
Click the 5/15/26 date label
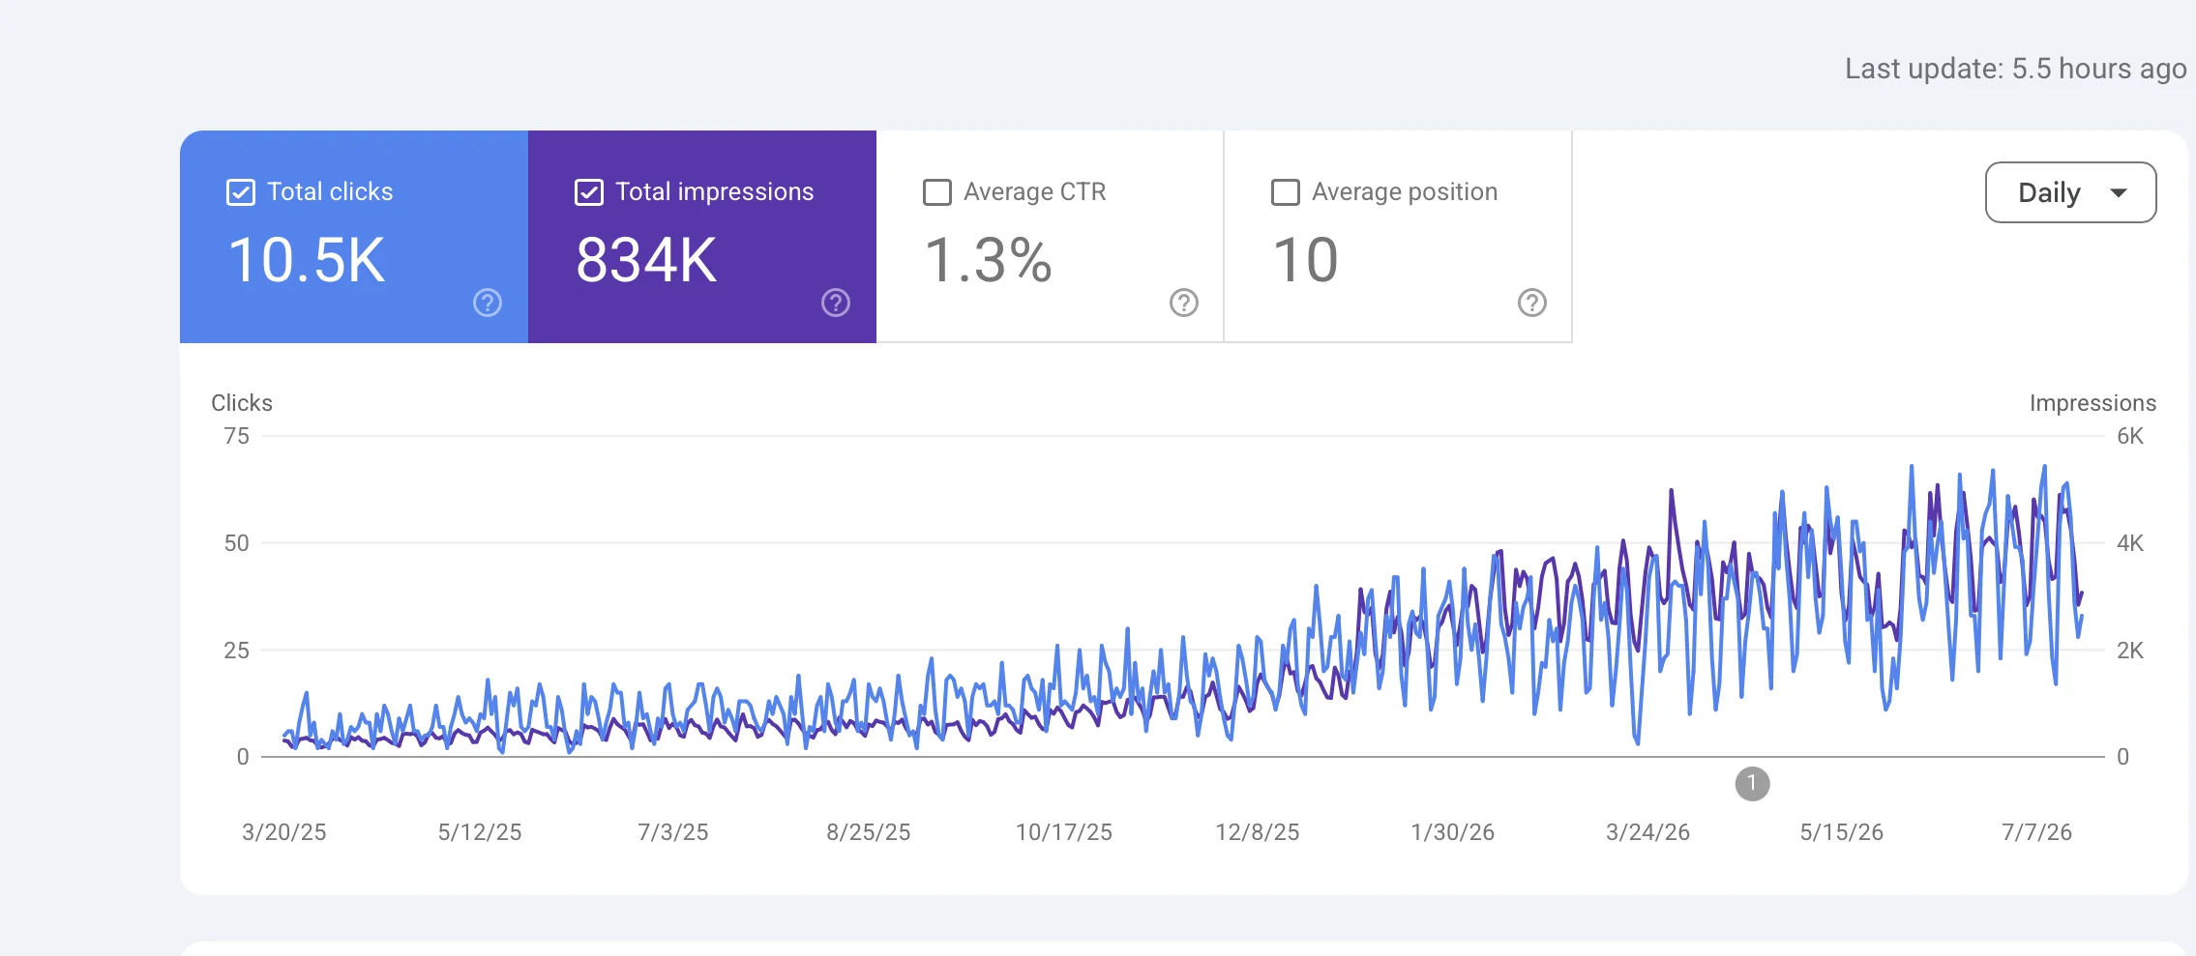pyautogui.click(x=1842, y=832)
